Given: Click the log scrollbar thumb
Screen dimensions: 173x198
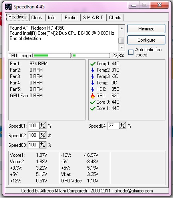Looking at the screenshot, I should (121, 40).
